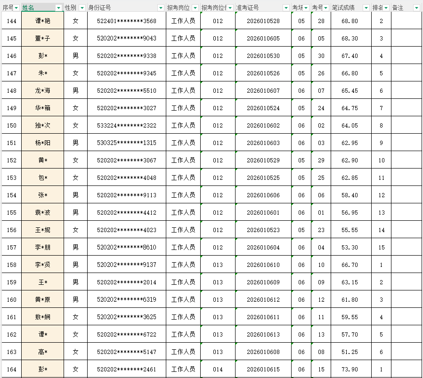Select admission number 2026010528
423x378 pixels.
point(263,21)
